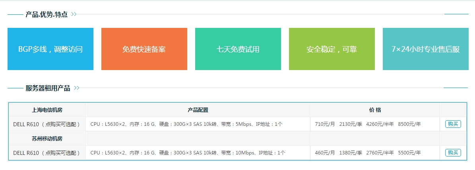Click the 2130元/季 price
Image resolution: width=475 pixels, height=170 pixels.
tap(351, 124)
